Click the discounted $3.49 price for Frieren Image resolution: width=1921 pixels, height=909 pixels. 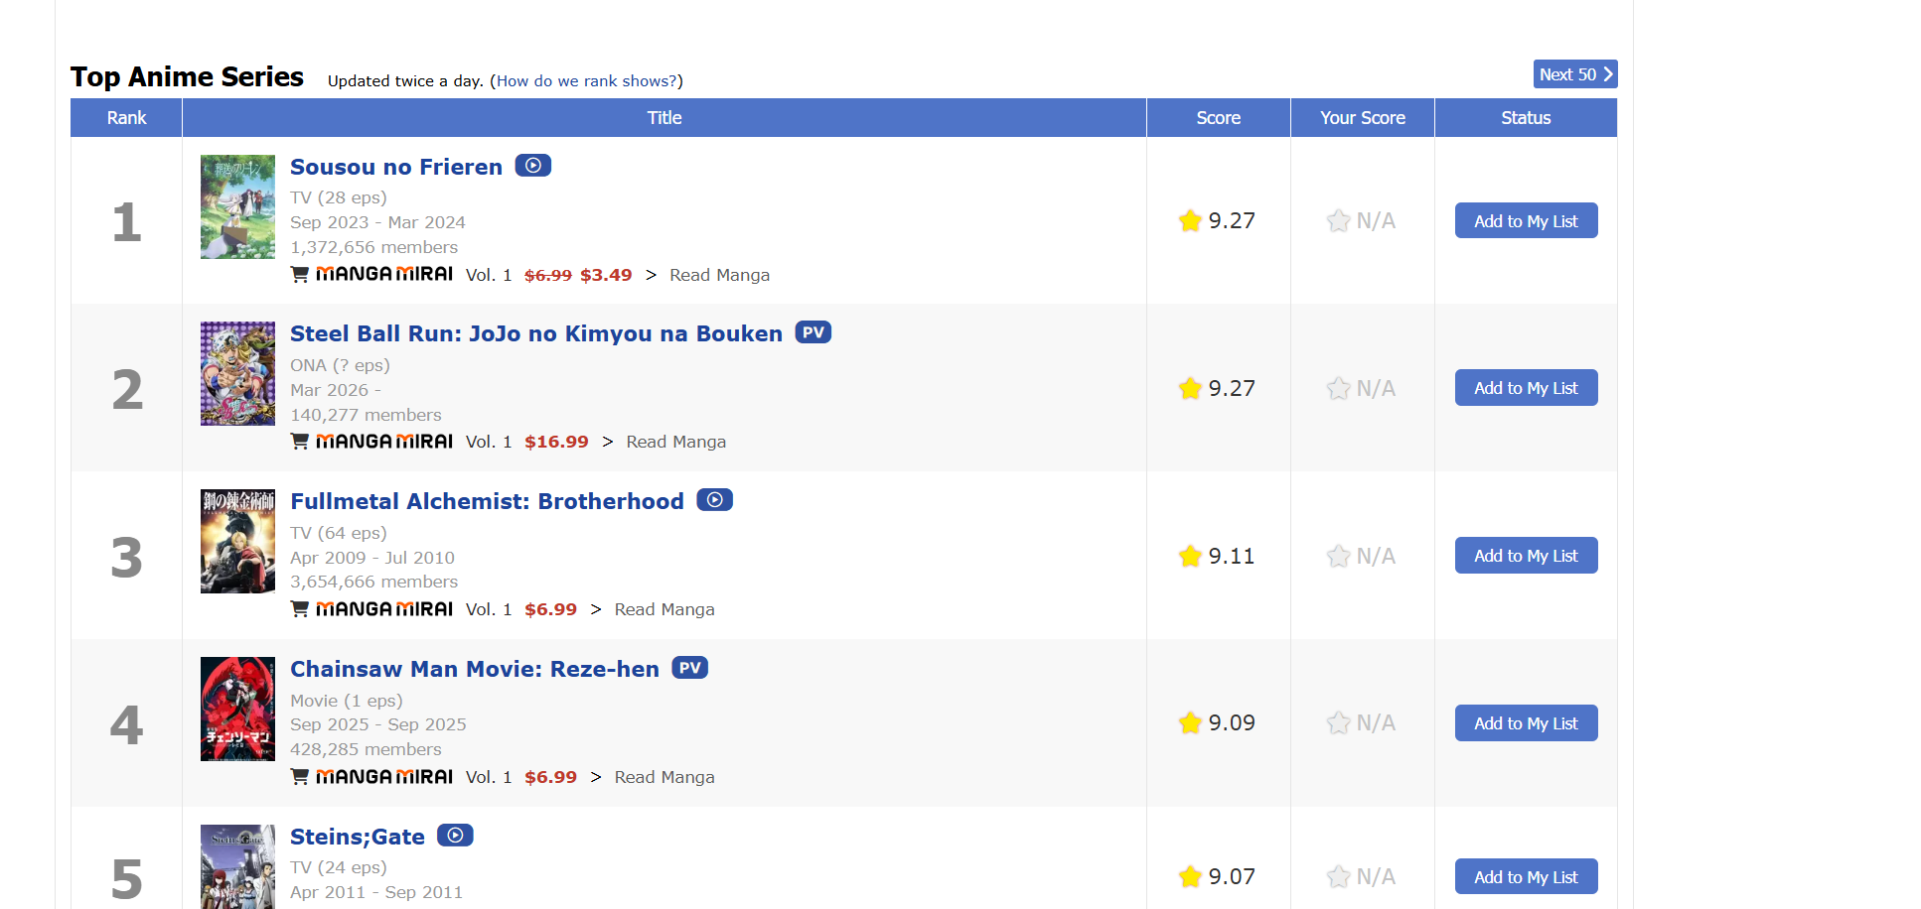(606, 275)
